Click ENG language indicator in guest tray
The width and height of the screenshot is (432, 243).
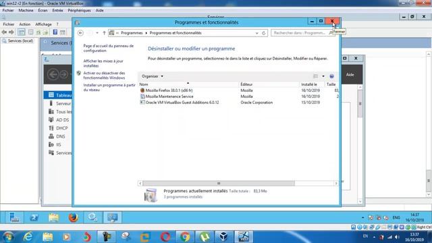(x=396, y=217)
